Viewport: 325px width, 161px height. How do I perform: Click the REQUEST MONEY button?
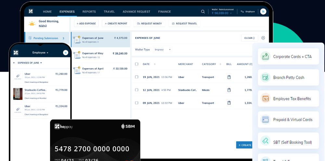(x=149, y=23)
